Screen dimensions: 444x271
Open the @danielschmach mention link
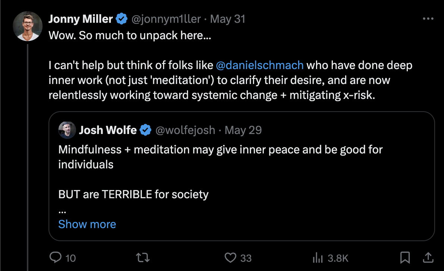click(x=260, y=65)
